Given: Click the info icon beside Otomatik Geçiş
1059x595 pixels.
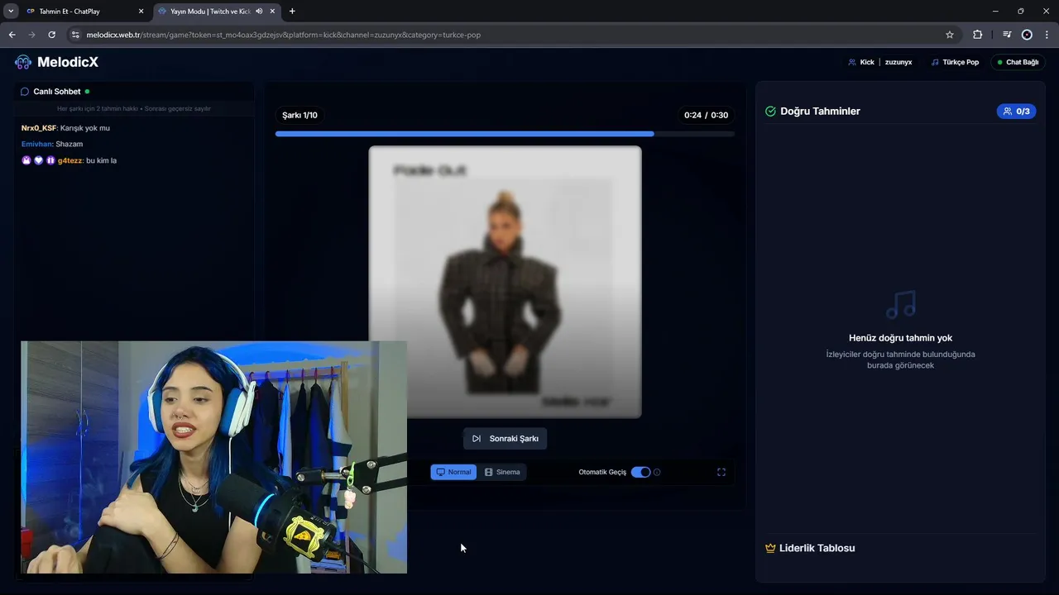Looking at the screenshot, I should click(x=657, y=472).
